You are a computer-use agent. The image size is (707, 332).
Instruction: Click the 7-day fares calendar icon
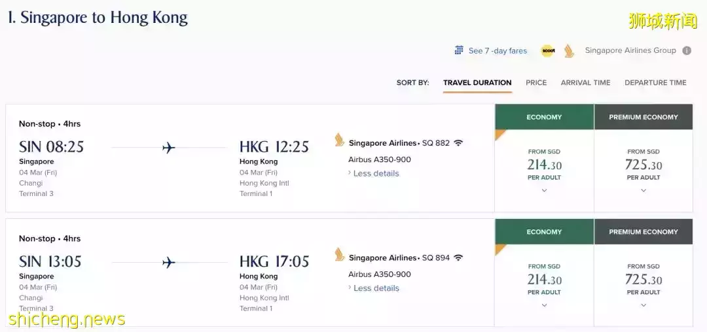[x=460, y=50]
